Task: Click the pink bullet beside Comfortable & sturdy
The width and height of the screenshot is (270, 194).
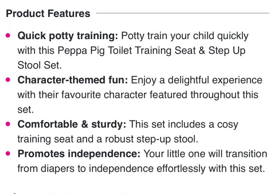Action: click(9, 124)
